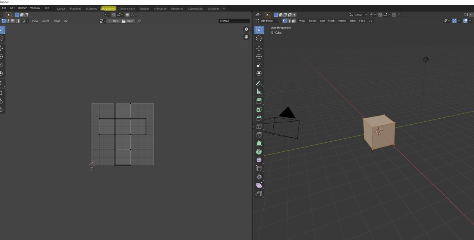
Task: Activate the Extrude Region tool
Action: (259, 101)
